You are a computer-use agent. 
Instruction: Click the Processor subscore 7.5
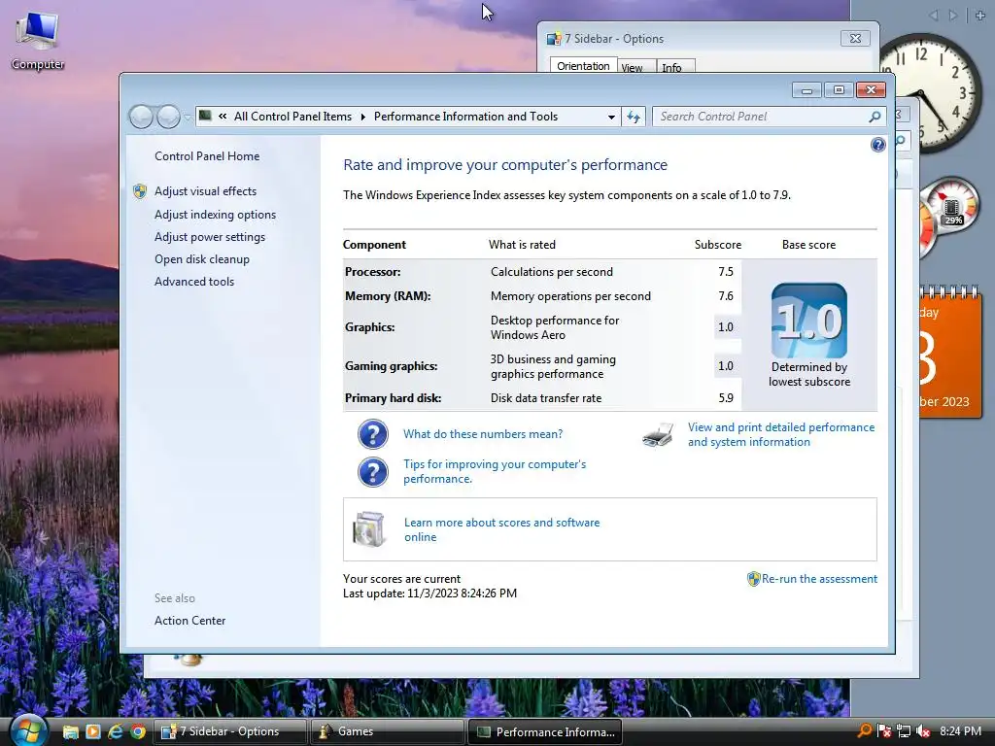pos(726,272)
